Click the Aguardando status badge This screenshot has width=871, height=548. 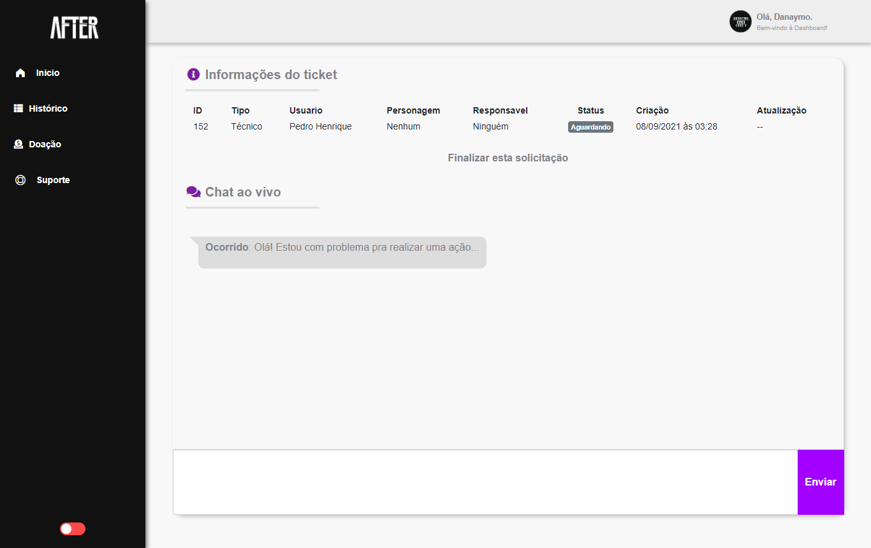coord(590,126)
